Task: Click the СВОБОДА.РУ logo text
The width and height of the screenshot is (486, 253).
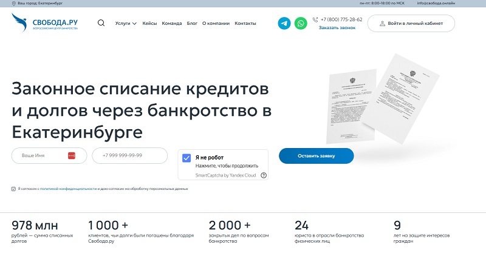Action: pyautogui.click(x=55, y=22)
